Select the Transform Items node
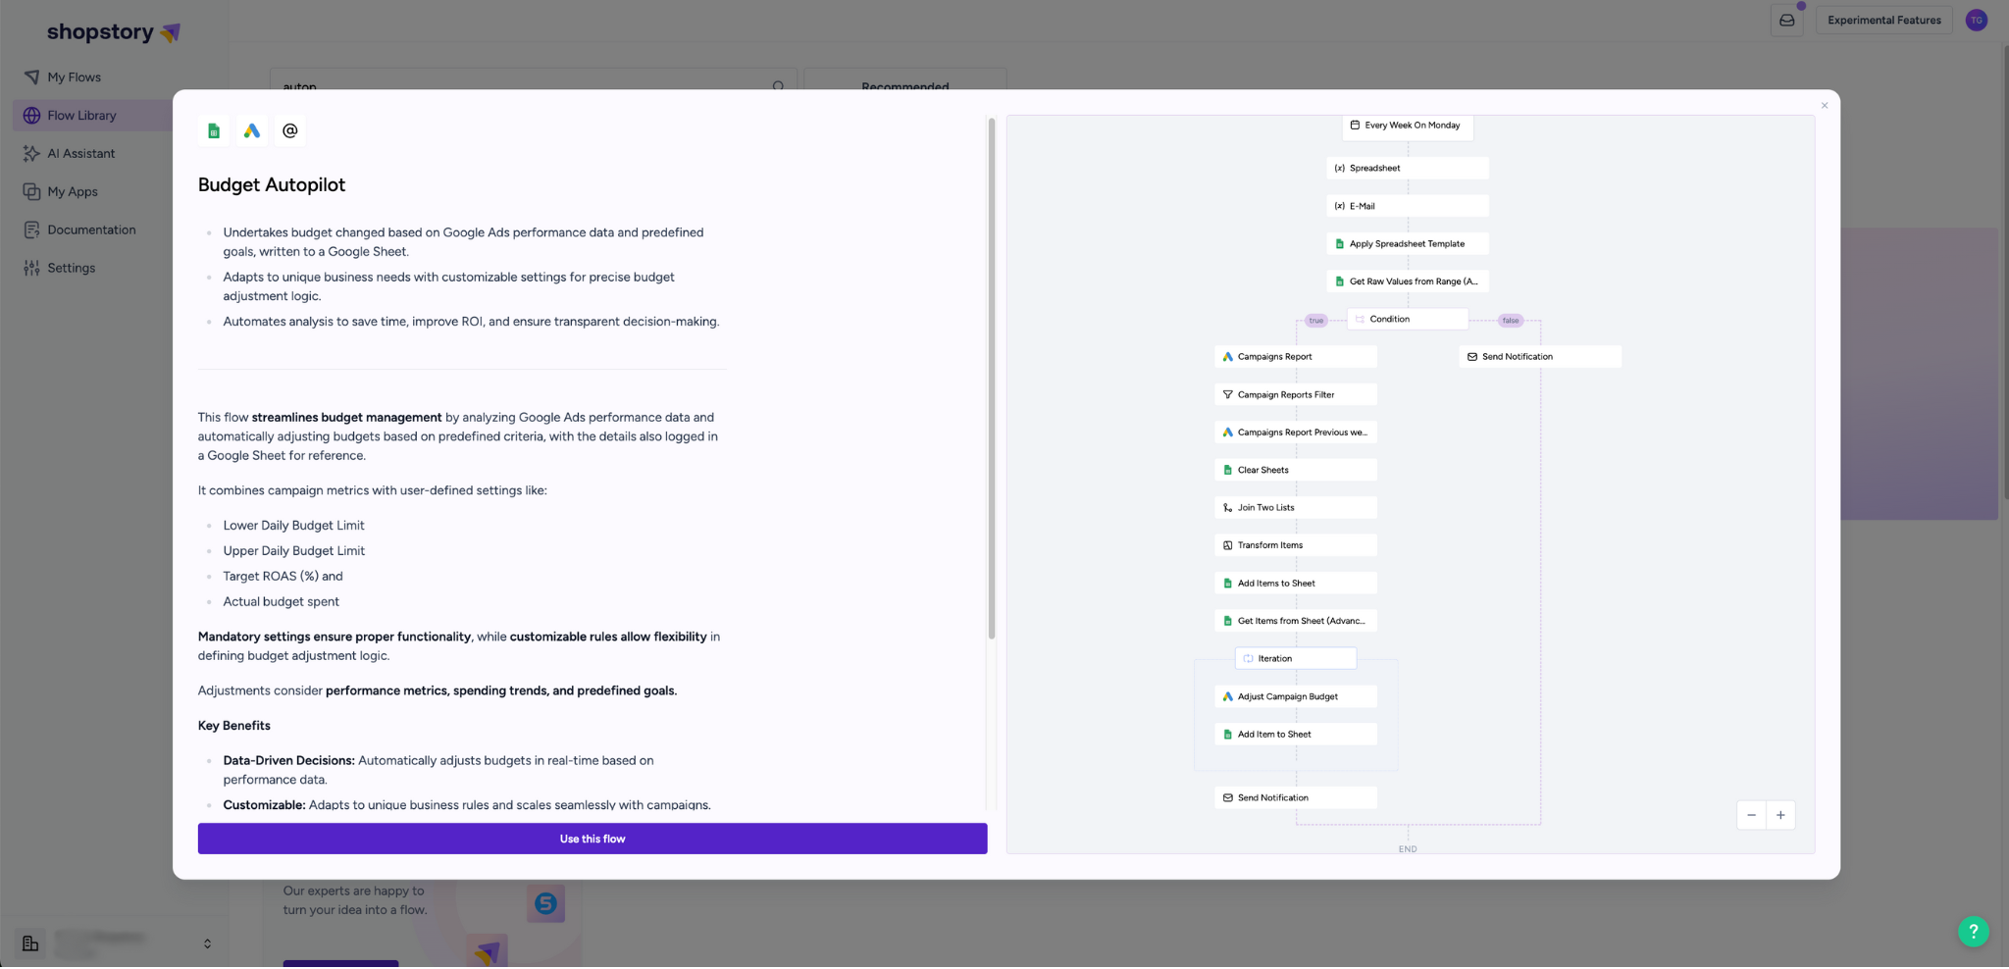The width and height of the screenshot is (2009, 969). click(x=1296, y=545)
